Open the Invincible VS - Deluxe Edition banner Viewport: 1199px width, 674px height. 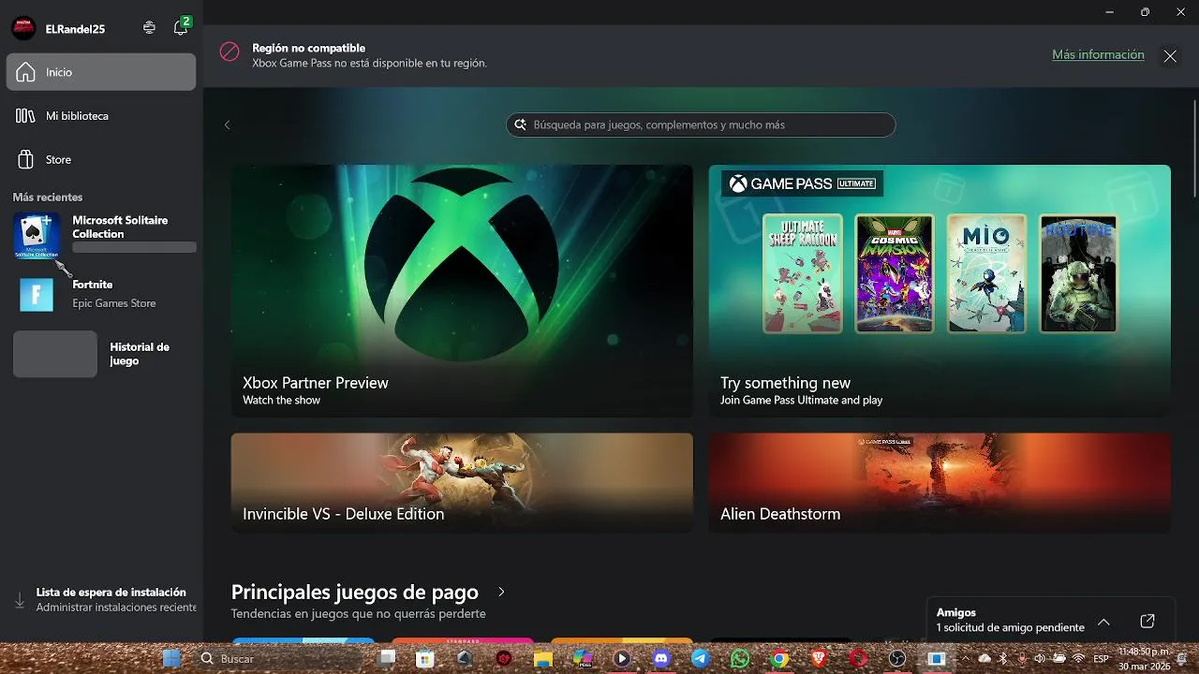click(x=462, y=483)
